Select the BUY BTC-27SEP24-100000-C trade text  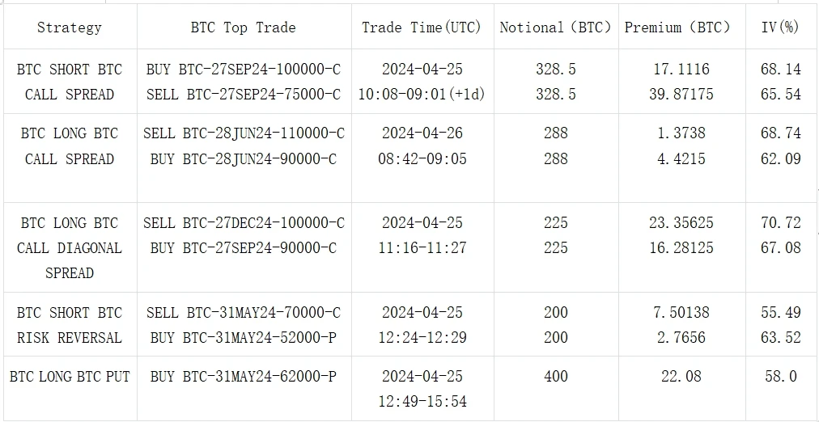tap(243, 70)
